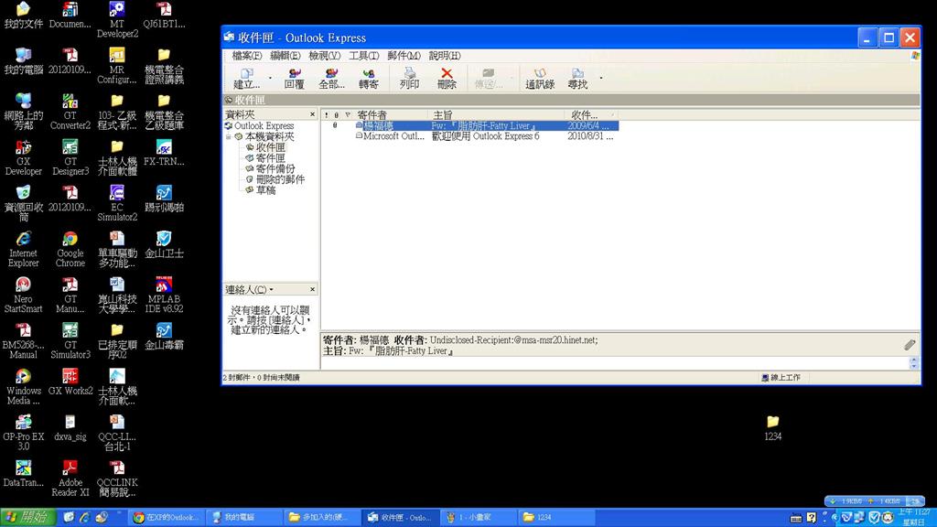This screenshot has height=527, width=937.
Task: Open the 連絡人(C) dropdown menu
Action: [x=249, y=290]
